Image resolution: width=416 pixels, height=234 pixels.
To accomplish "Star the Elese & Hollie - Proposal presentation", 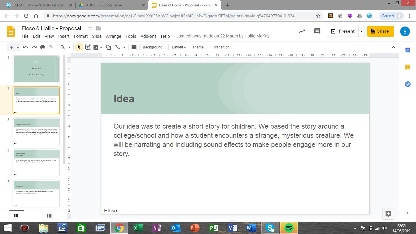I will [90, 28].
